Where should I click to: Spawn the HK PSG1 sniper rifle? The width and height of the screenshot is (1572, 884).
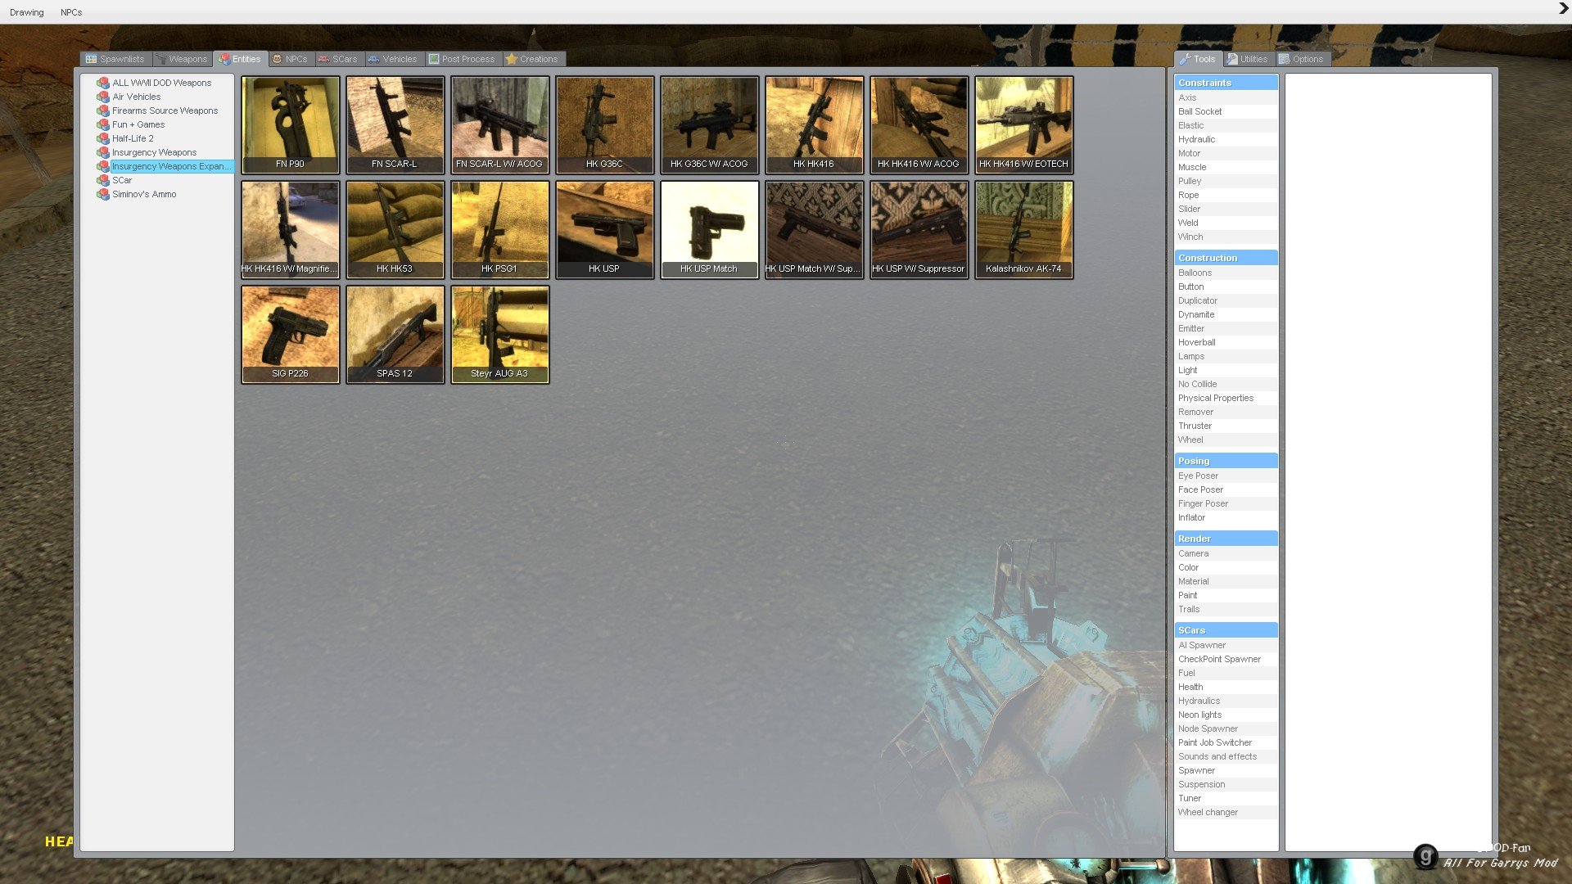coord(499,229)
